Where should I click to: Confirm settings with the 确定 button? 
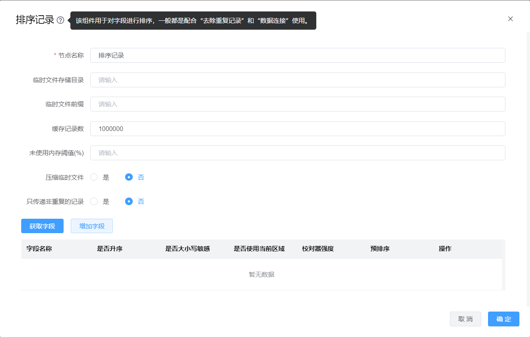point(503,319)
